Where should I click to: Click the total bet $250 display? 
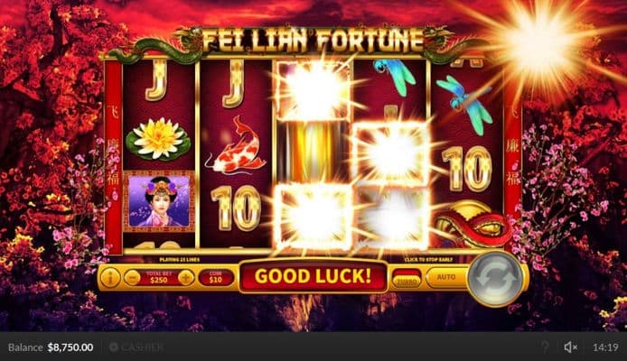tap(159, 277)
